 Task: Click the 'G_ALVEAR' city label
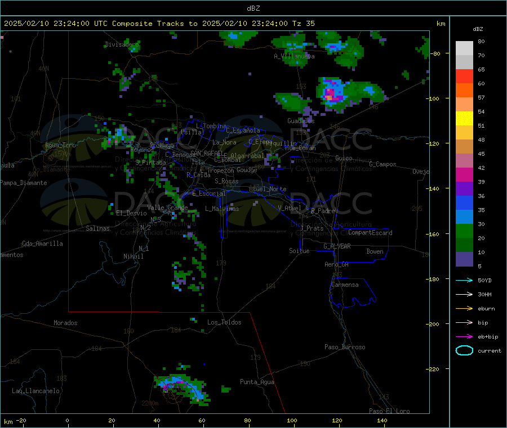tap(337, 246)
